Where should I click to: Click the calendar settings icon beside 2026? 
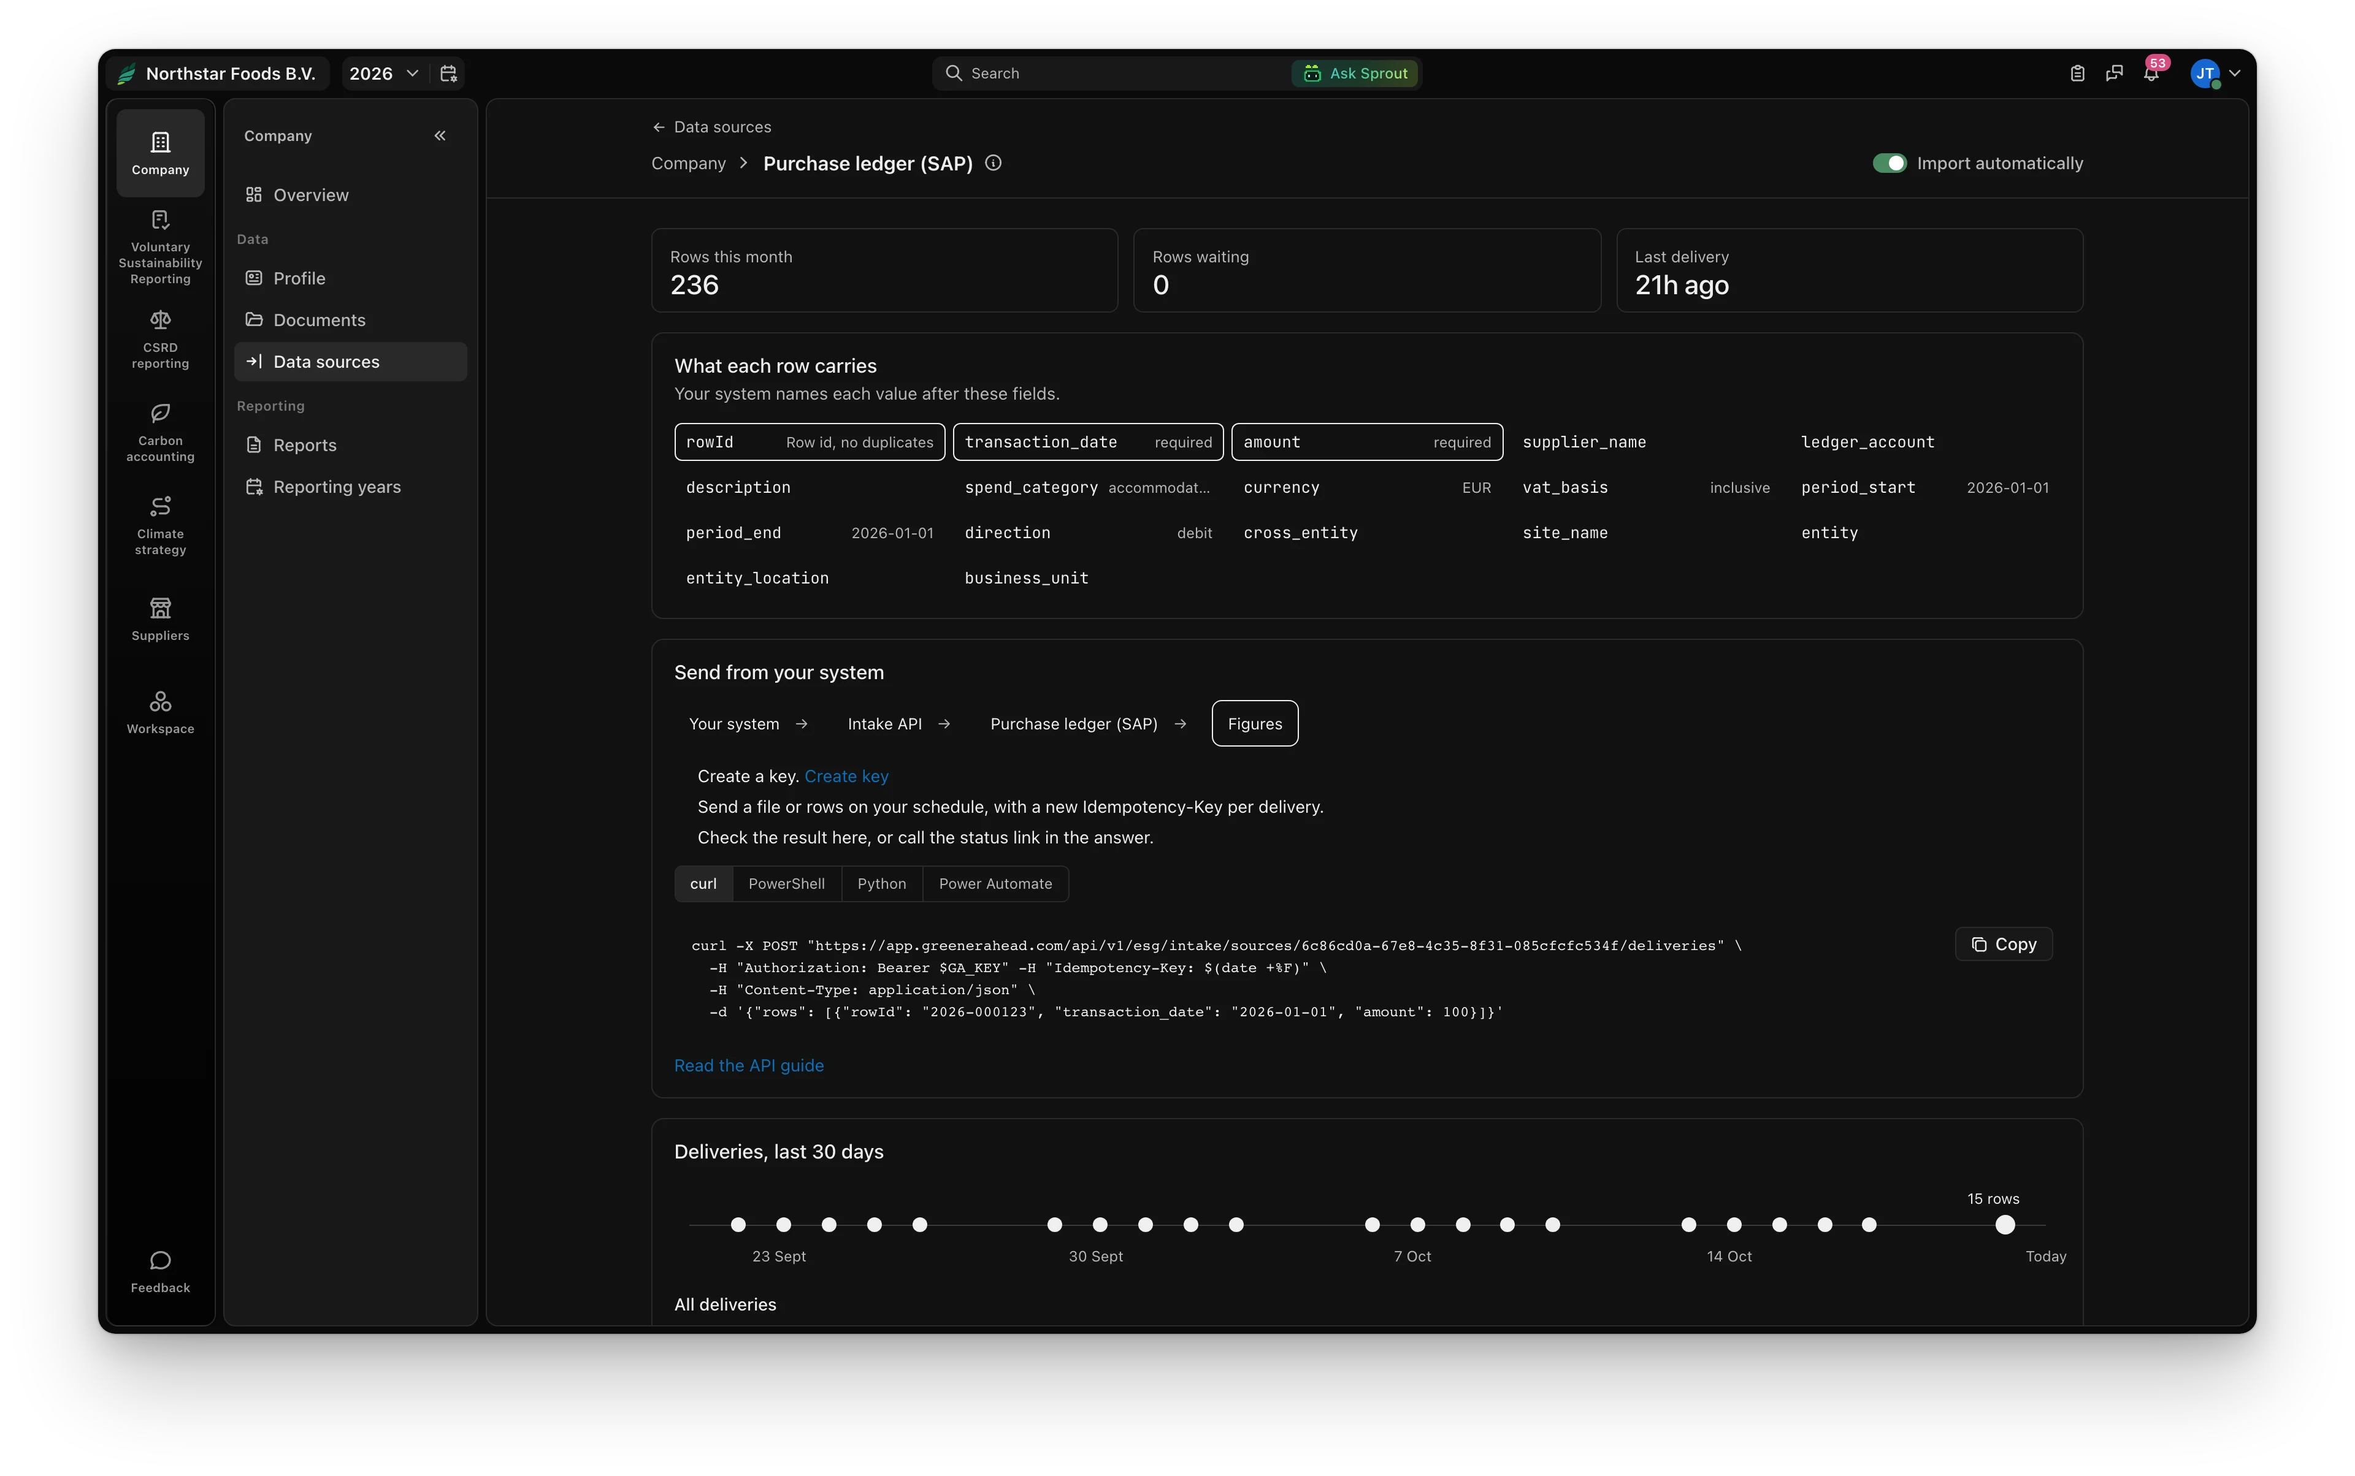click(448, 73)
